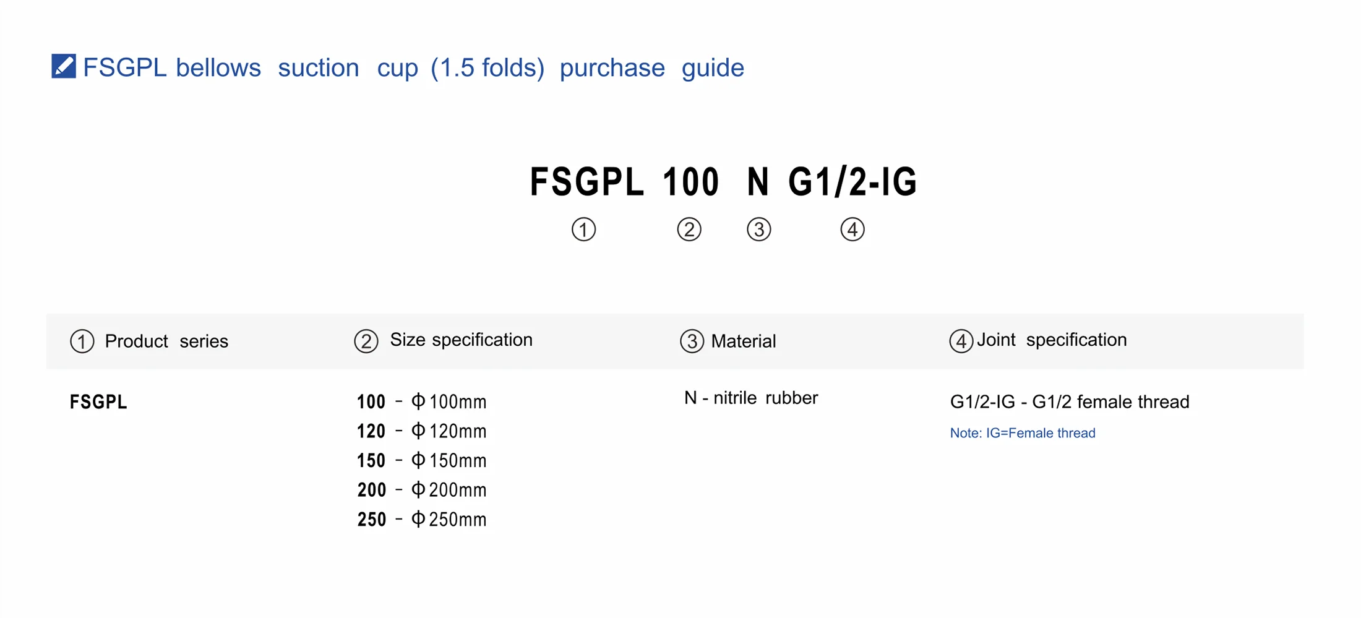
Task: Click circled number 2 under the 100 code
Action: point(689,230)
